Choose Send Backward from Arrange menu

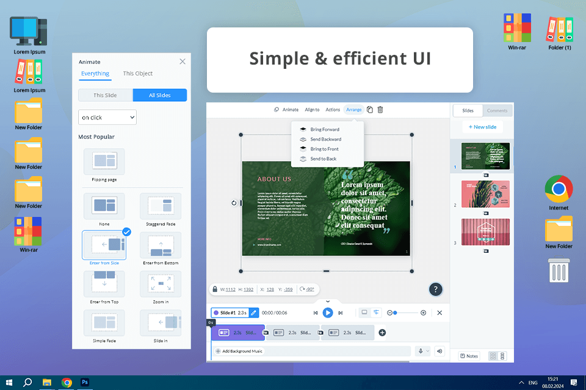pos(325,139)
